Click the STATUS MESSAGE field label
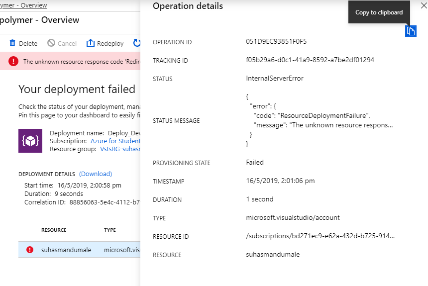 pyautogui.click(x=176, y=121)
